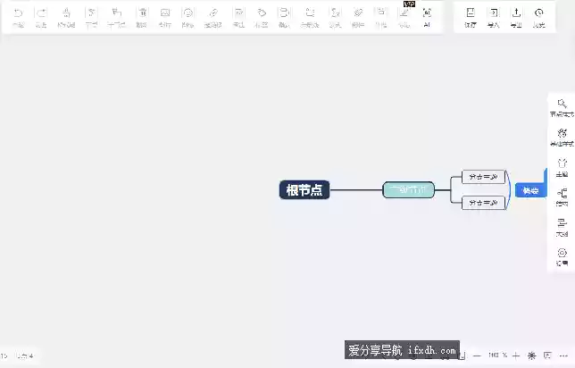Screen dimensions: 575x368
Task: Insert a child node from toolbar
Action: pos(116,17)
